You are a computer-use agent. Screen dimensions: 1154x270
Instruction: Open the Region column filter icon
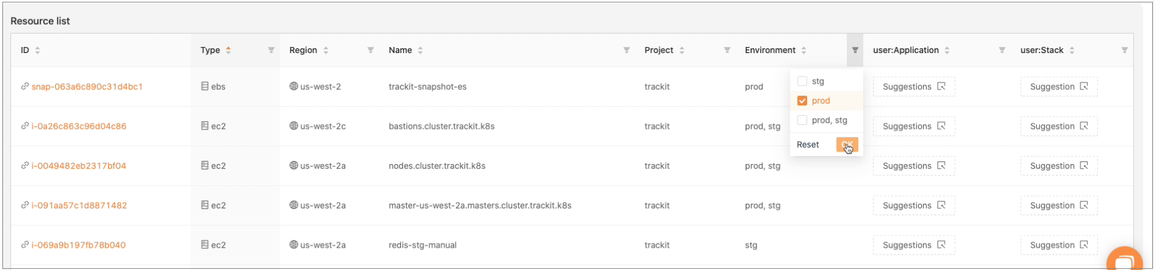[x=370, y=50]
